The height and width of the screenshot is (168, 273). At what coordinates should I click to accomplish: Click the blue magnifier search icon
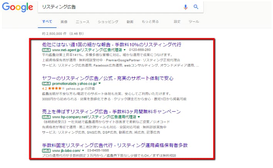coord(196,7)
